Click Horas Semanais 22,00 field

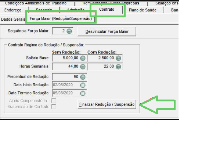click(x=105, y=66)
